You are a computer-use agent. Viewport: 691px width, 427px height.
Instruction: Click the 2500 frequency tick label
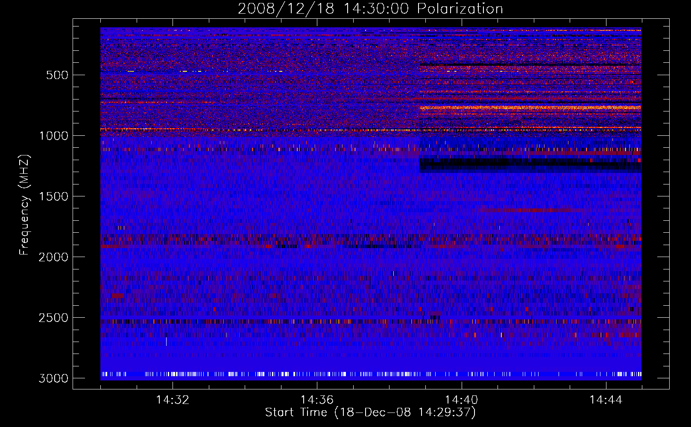click(x=53, y=318)
